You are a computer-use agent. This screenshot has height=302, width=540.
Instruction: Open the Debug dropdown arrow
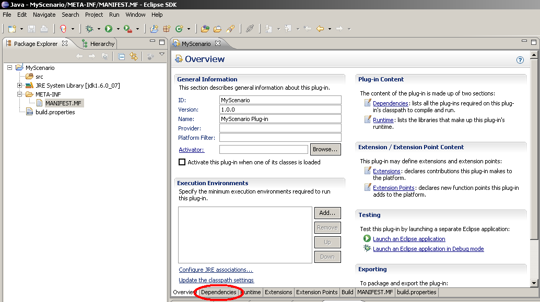click(99, 29)
